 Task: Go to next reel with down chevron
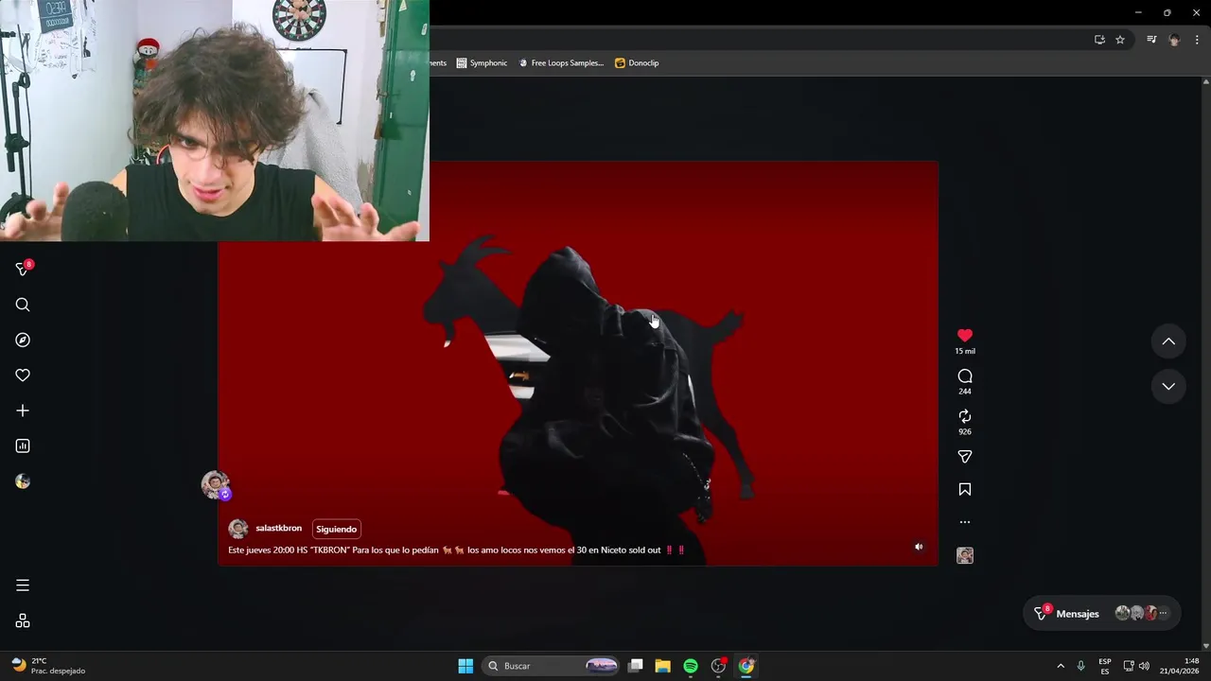[1168, 386]
